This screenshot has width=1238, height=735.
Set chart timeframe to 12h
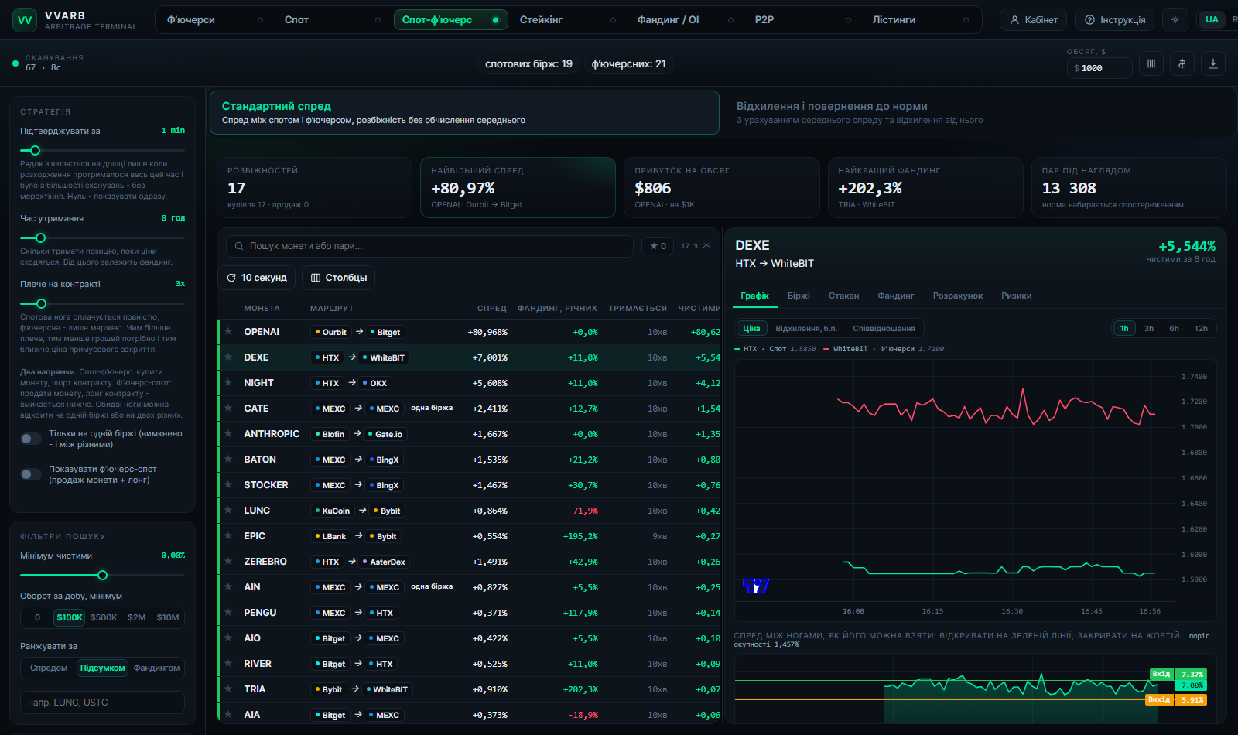coord(1201,329)
